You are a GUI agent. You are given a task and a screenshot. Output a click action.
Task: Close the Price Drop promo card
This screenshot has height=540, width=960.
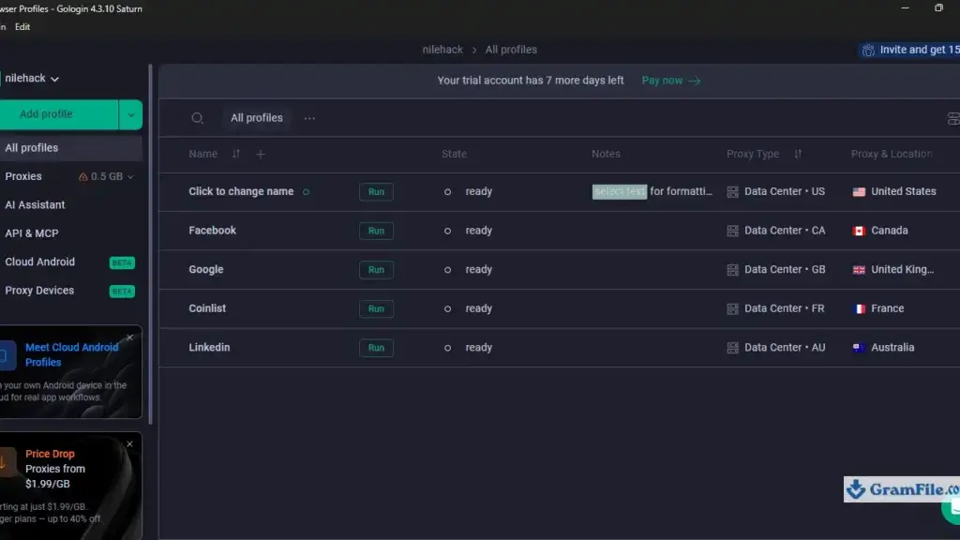129,443
